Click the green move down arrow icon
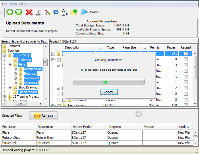Screen dimensions: 199x154 pyautogui.click(x=18, y=12)
